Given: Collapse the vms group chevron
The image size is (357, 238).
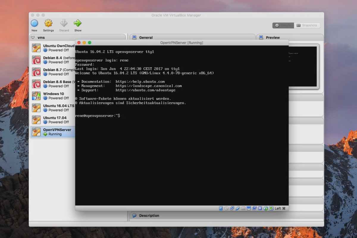Looking at the screenshot, I should click(32, 37).
